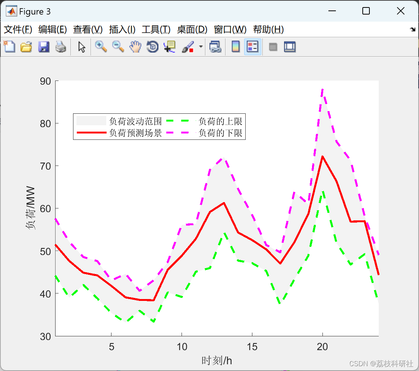The height and width of the screenshot is (371, 419).
Task: Print the figure with the printer icon
Action: pos(61,47)
